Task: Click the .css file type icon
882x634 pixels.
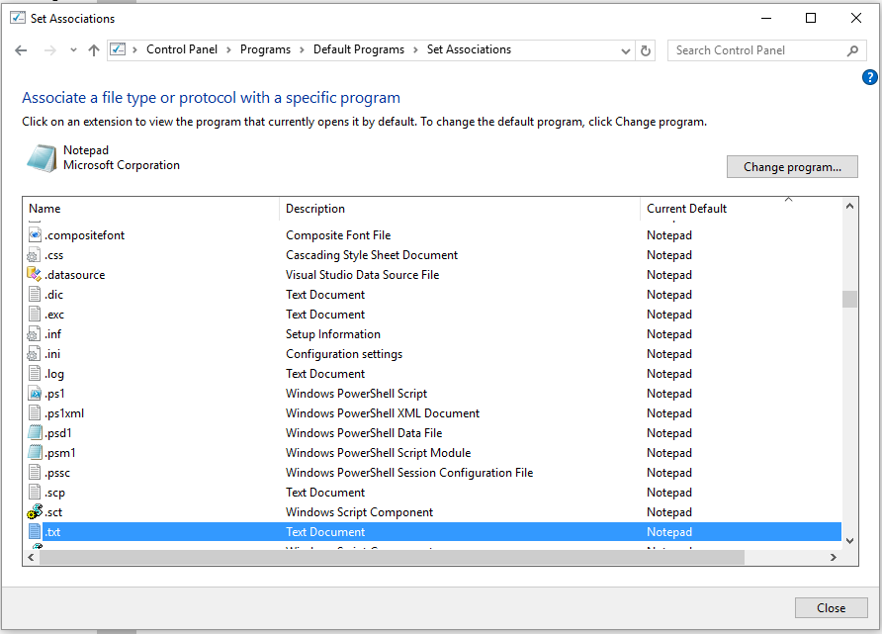Action: [x=36, y=255]
